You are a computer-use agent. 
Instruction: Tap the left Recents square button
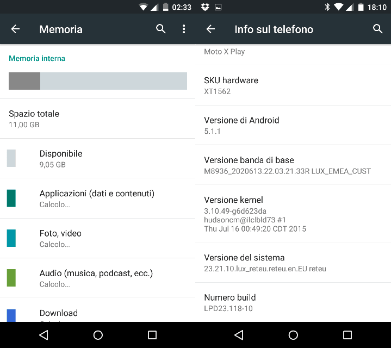coord(152,335)
